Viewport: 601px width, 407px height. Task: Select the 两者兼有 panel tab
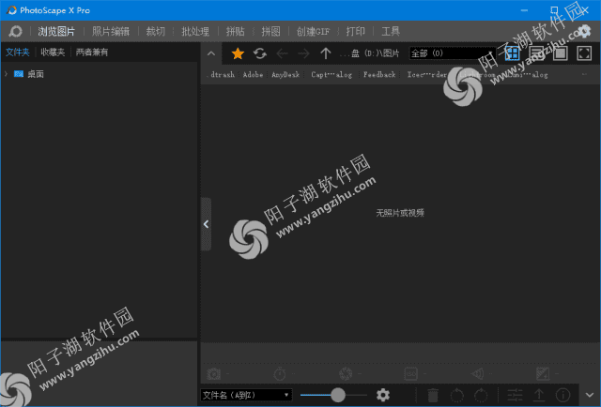click(x=92, y=53)
